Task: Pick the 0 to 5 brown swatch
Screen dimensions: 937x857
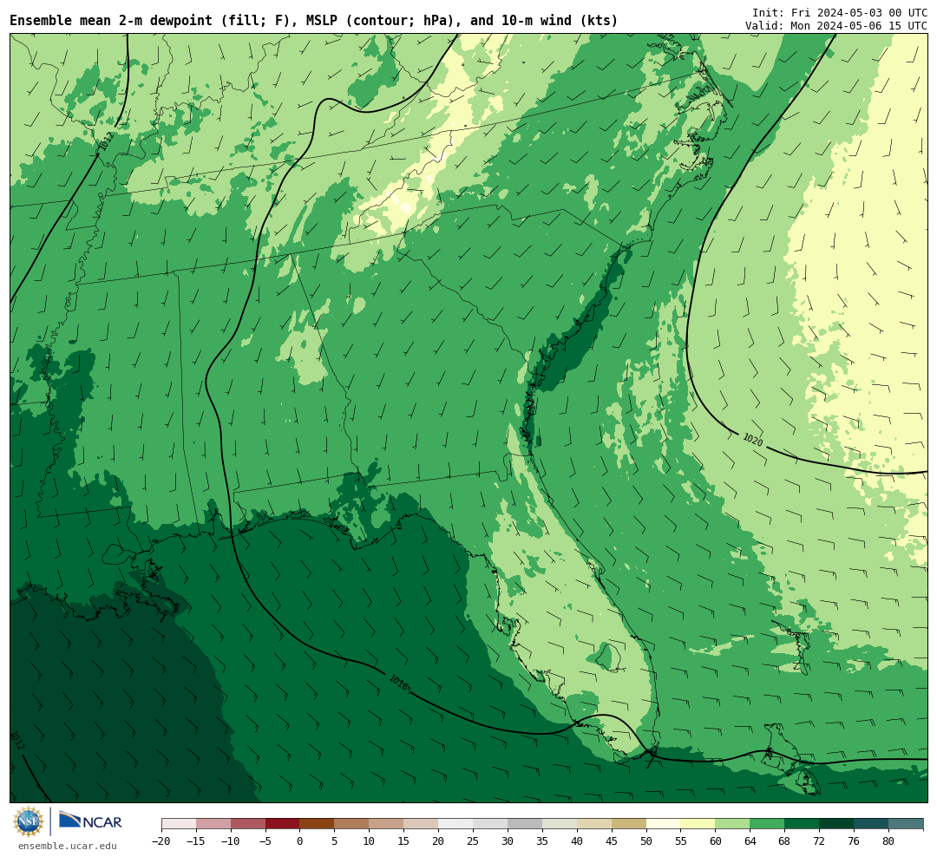Action: tap(318, 824)
